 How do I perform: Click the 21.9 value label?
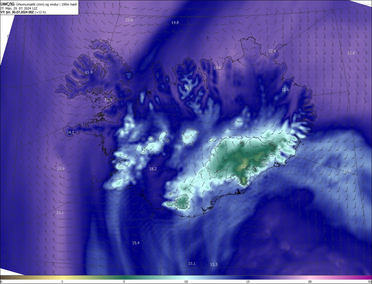click(x=108, y=100)
